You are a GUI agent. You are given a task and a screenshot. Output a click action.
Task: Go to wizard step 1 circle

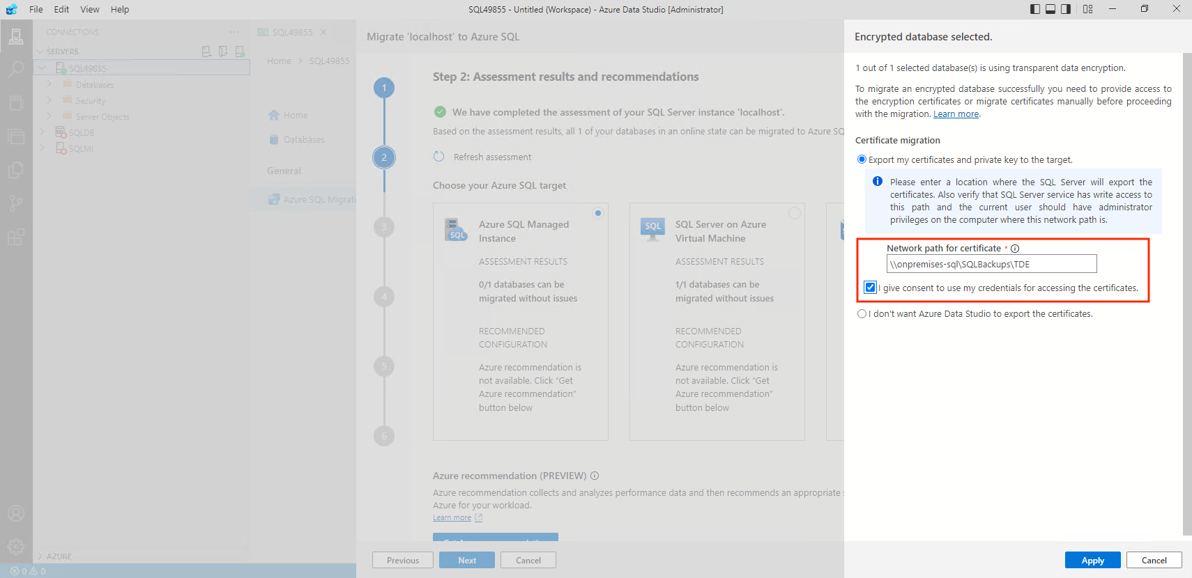[x=384, y=88]
